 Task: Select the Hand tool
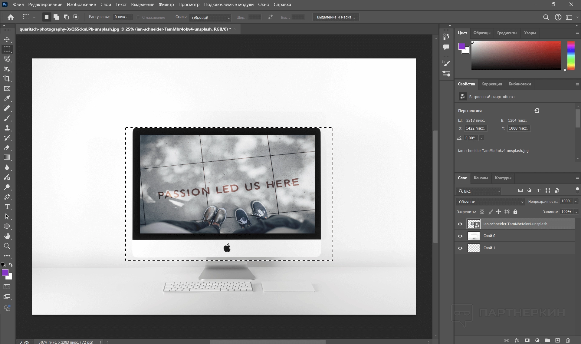7,236
